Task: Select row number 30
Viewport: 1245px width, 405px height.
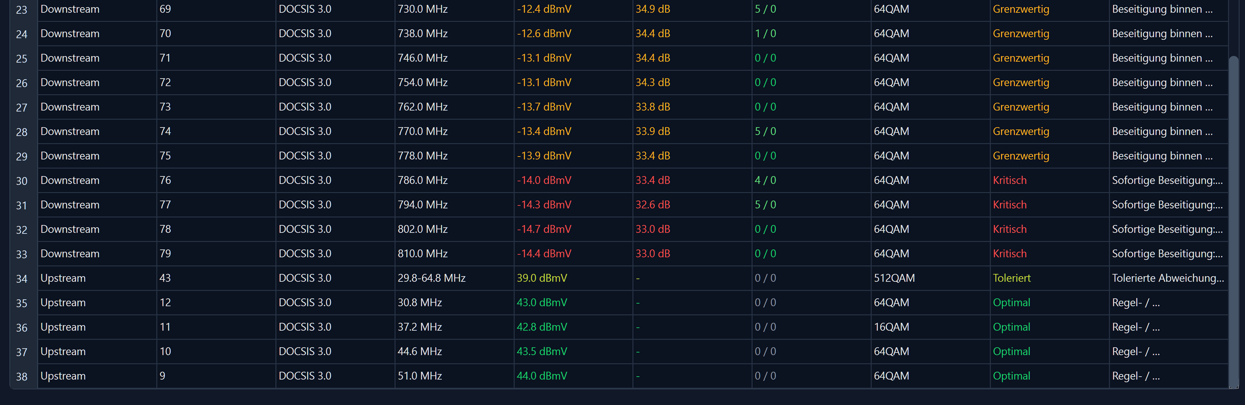Action: pyautogui.click(x=22, y=181)
